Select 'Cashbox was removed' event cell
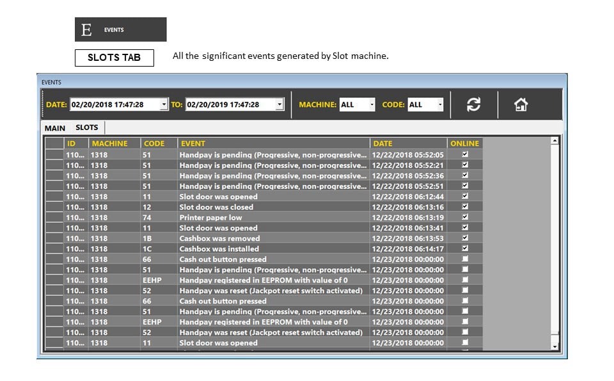This screenshot has width=614, height=381. pyautogui.click(x=274, y=238)
